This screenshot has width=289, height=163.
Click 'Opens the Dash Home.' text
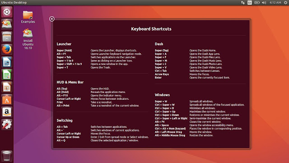[x=203, y=51]
